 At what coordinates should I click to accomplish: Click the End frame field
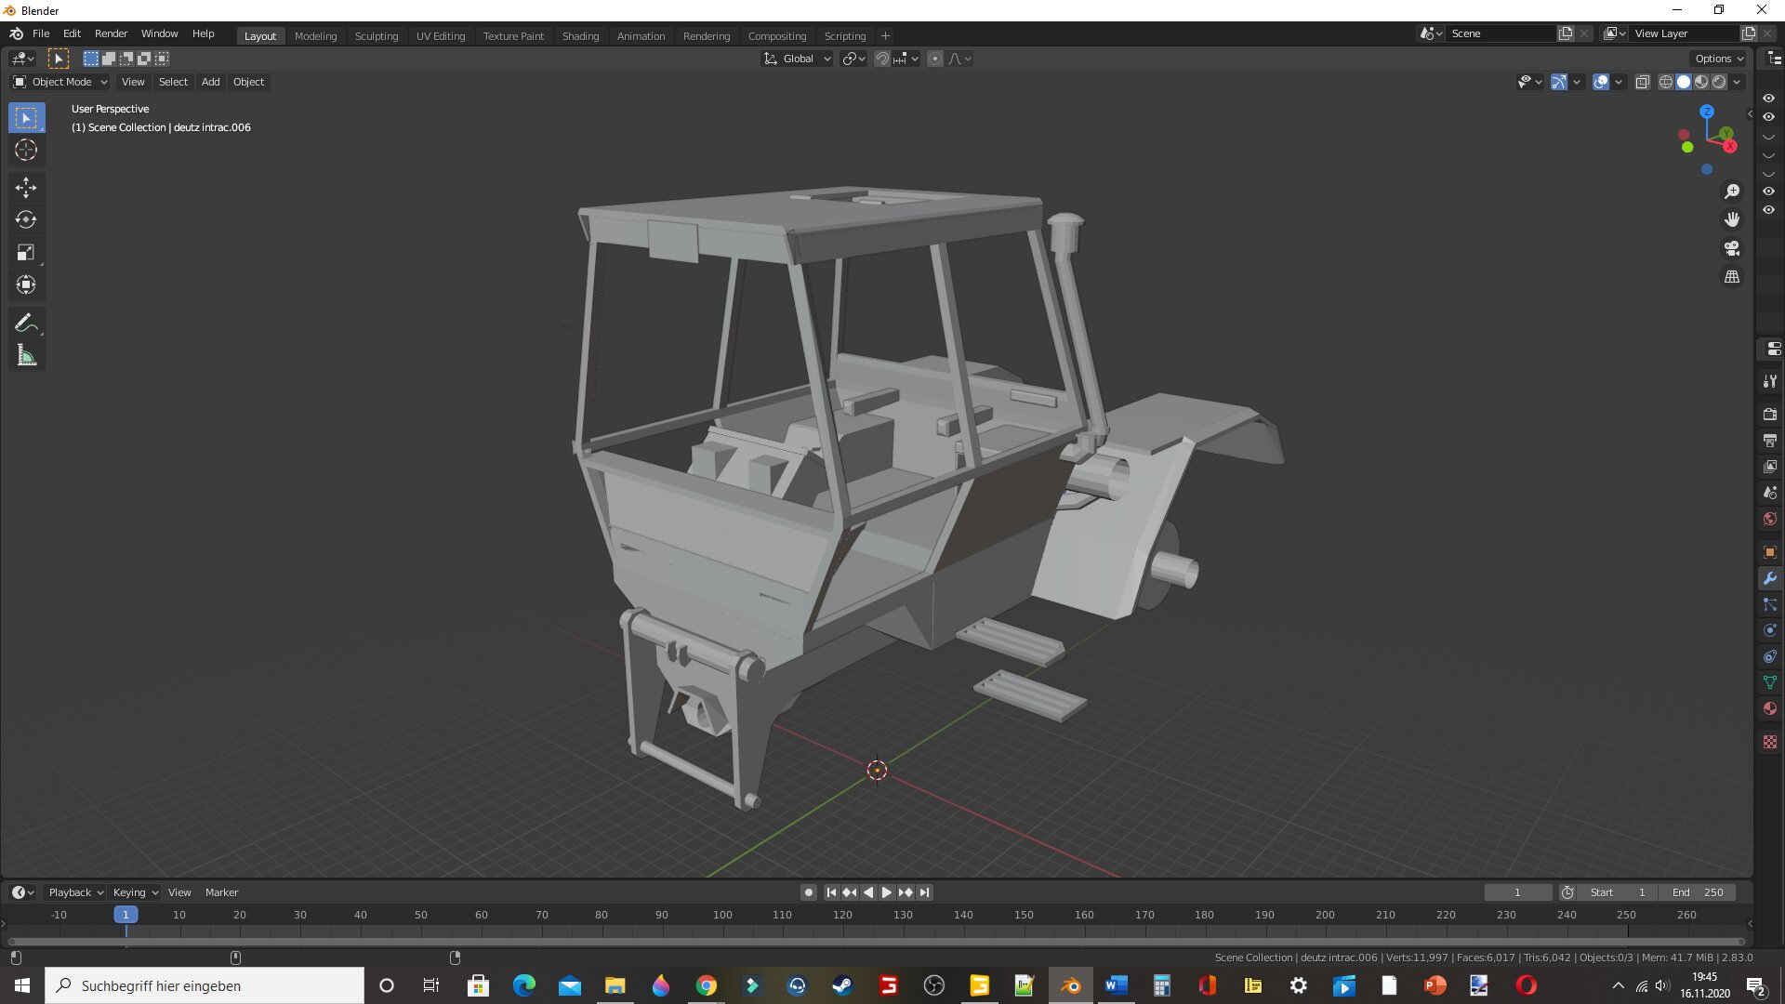(x=1698, y=892)
